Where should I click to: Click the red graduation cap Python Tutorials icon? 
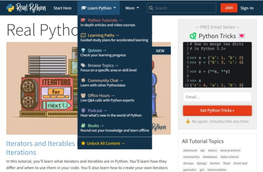[83, 20]
